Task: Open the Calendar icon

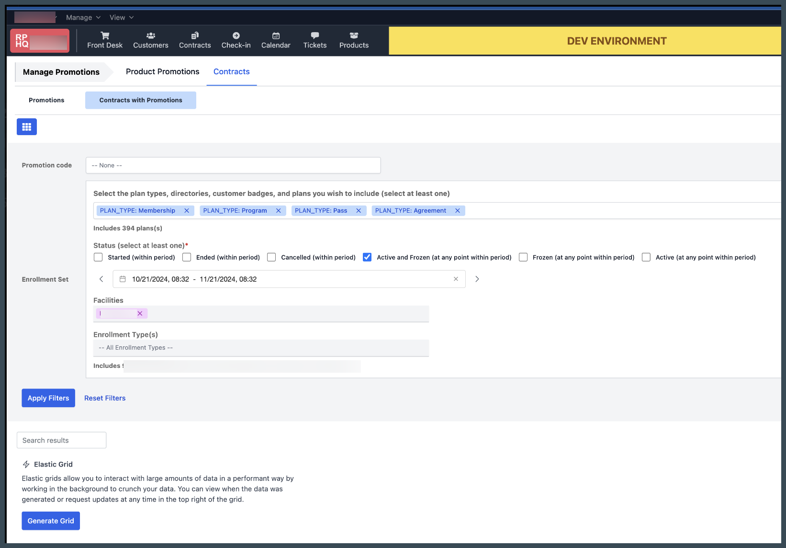Action: click(276, 35)
